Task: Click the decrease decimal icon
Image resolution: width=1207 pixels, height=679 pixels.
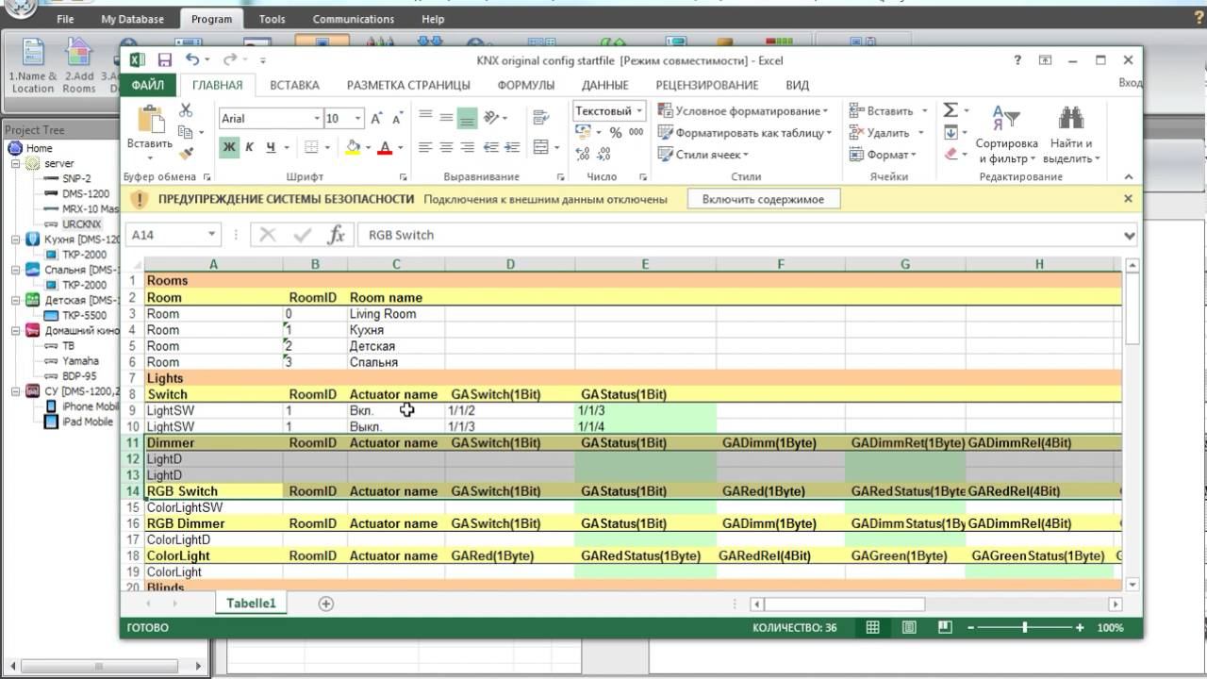Action: [604, 155]
